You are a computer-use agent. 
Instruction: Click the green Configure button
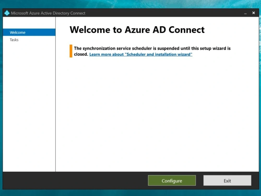click(x=172, y=181)
